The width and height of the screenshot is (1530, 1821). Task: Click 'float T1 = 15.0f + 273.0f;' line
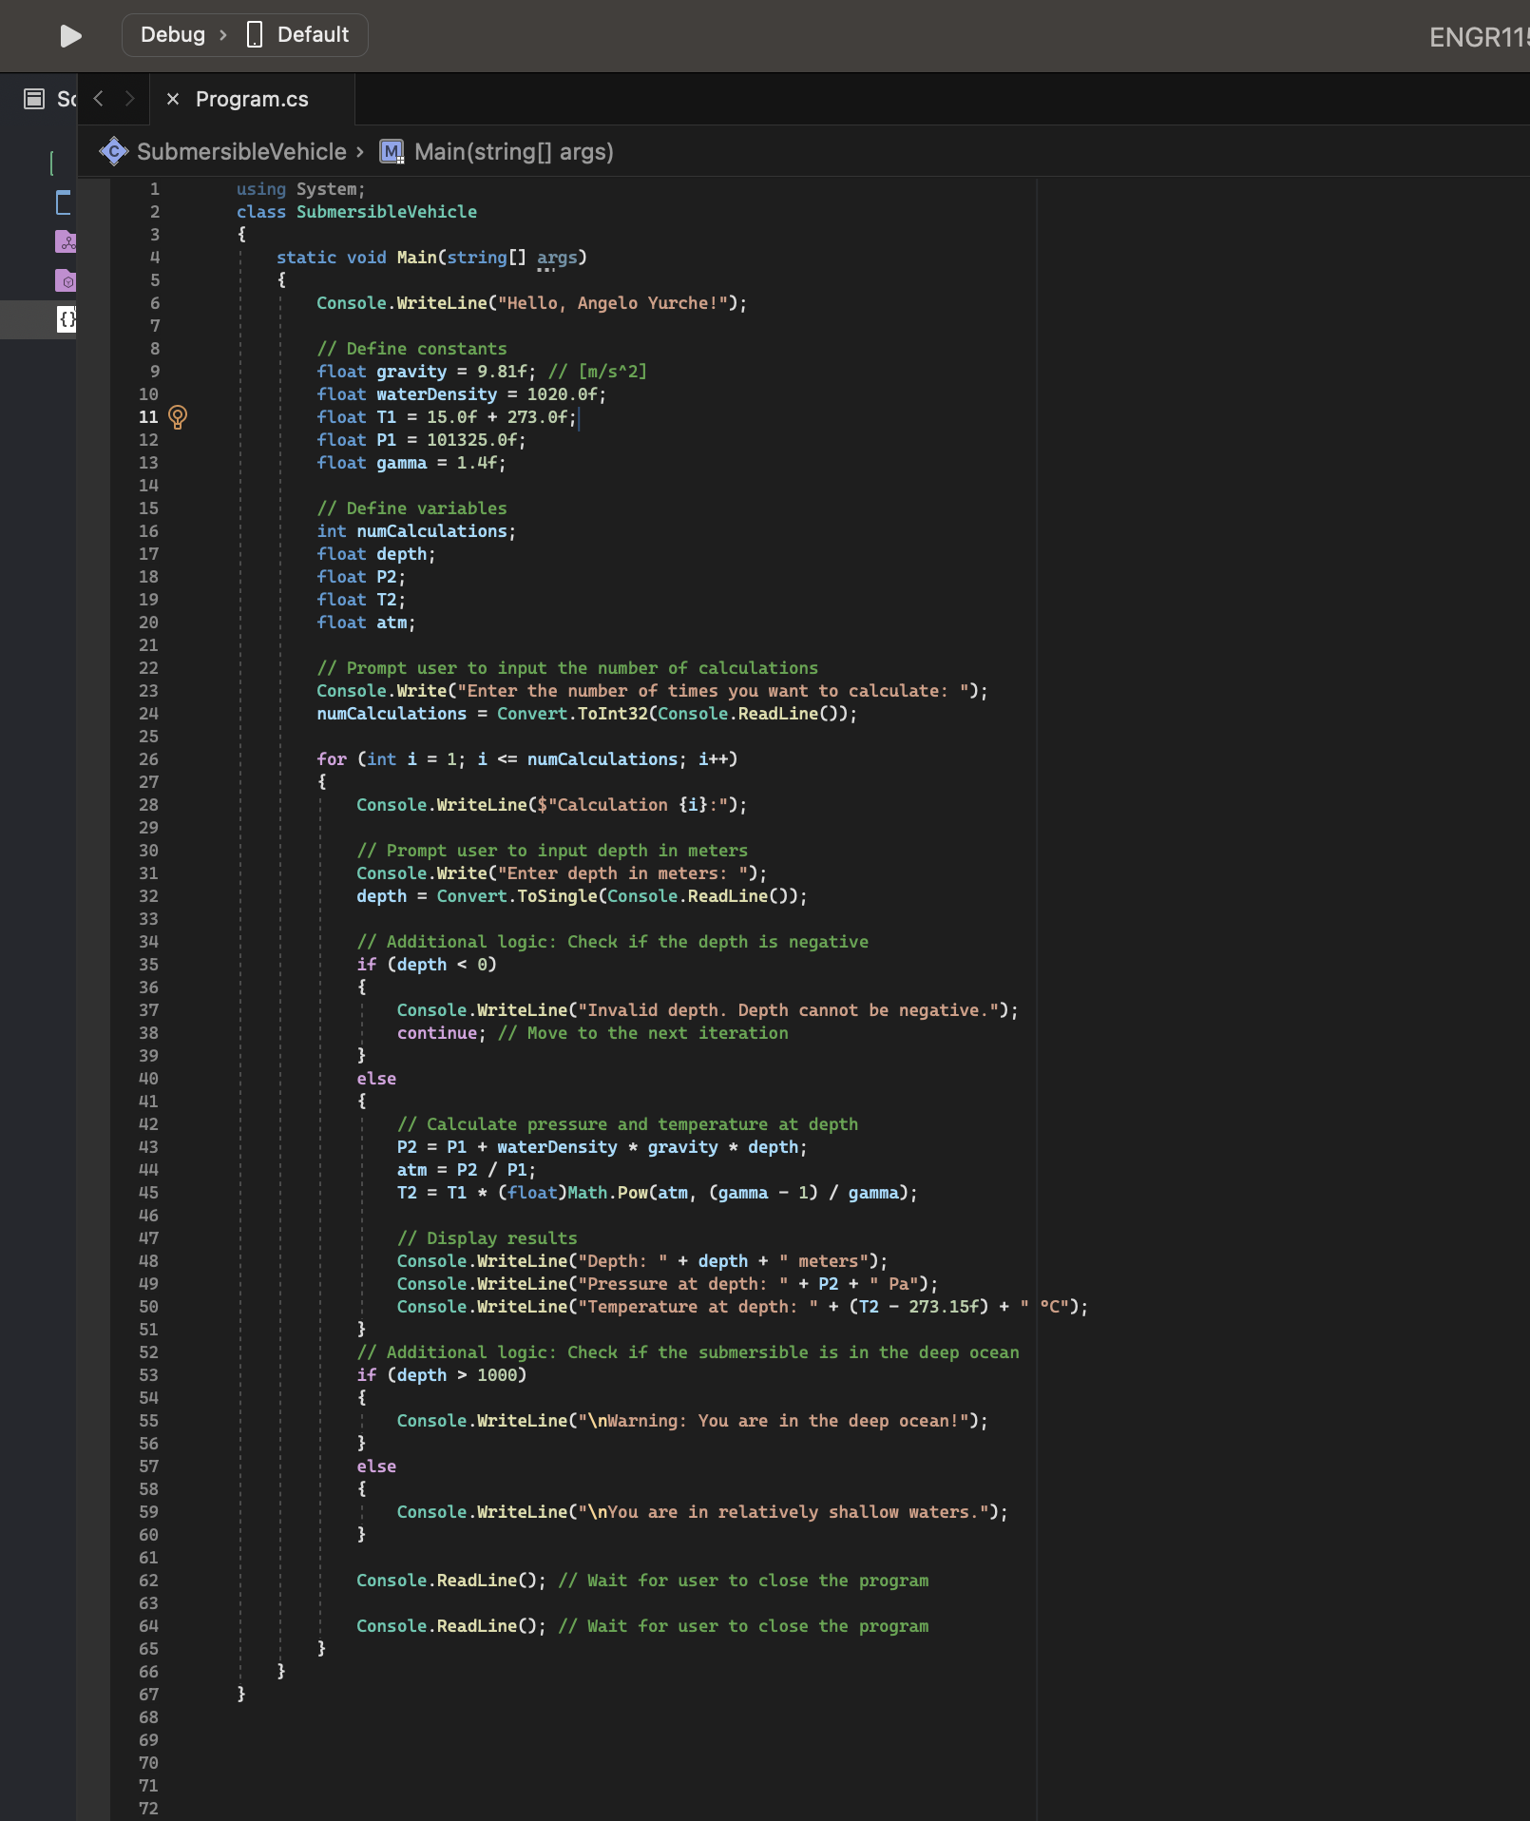(447, 417)
